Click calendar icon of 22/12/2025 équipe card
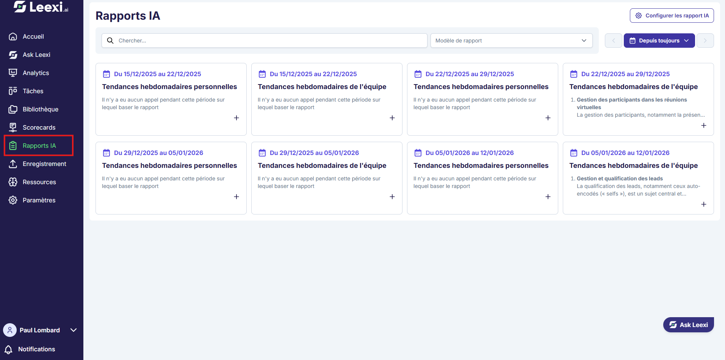The height and width of the screenshot is (360, 725). click(x=574, y=74)
